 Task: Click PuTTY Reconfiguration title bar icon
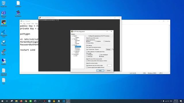(72, 31)
